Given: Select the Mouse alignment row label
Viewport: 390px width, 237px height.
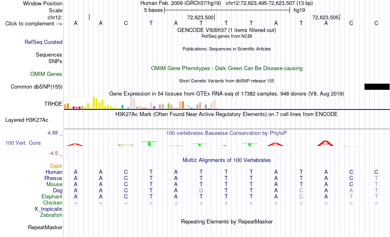Looking at the screenshot, I should [x=54, y=185].
